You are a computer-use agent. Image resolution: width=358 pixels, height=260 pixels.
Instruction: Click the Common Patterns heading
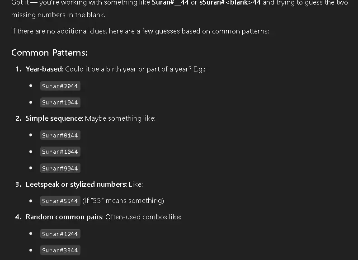49,53
